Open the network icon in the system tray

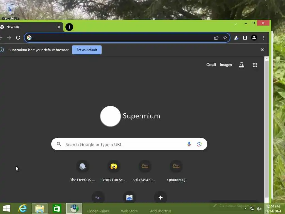point(252,208)
